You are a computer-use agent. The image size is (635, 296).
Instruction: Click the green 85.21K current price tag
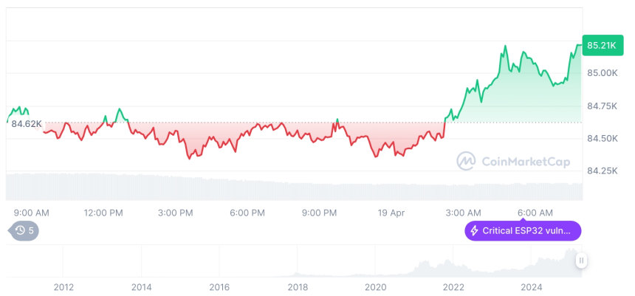pyautogui.click(x=601, y=46)
